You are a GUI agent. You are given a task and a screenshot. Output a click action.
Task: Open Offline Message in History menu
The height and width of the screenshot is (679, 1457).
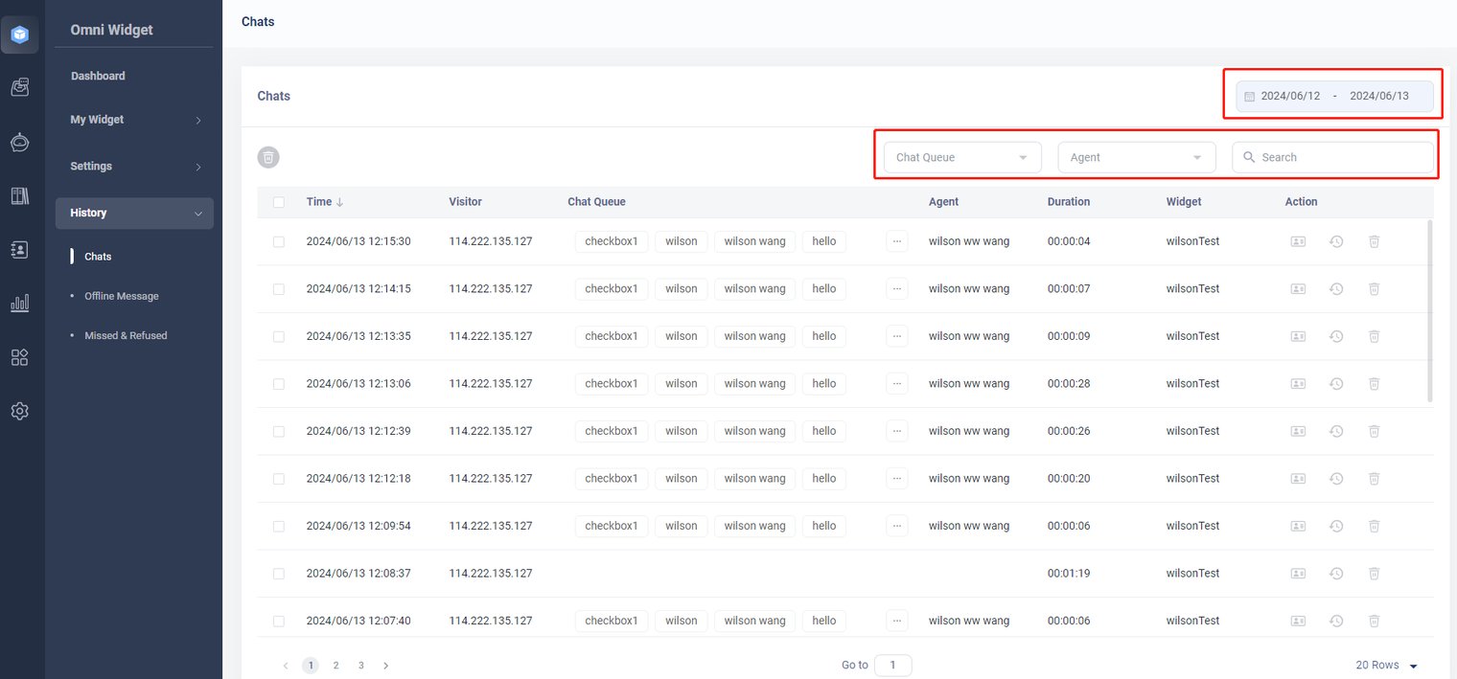pyautogui.click(x=122, y=296)
